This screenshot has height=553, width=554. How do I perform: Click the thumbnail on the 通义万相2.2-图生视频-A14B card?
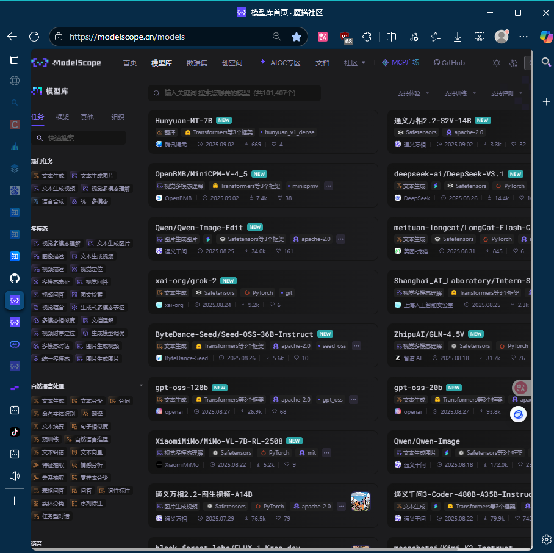pyautogui.click(x=361, y=501)
